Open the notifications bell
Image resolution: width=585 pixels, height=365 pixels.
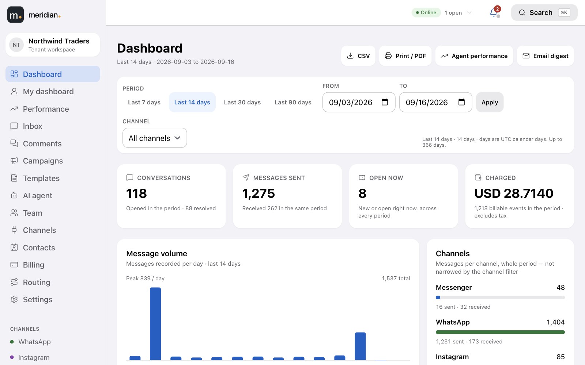click(x=494, y=13)
